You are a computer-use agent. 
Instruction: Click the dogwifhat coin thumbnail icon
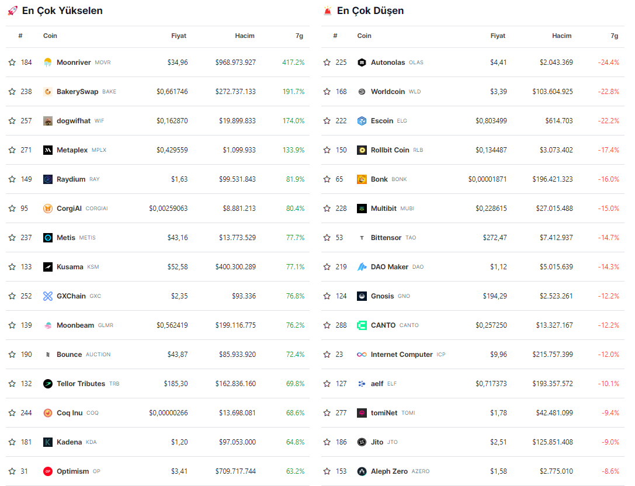pos(48,121)
